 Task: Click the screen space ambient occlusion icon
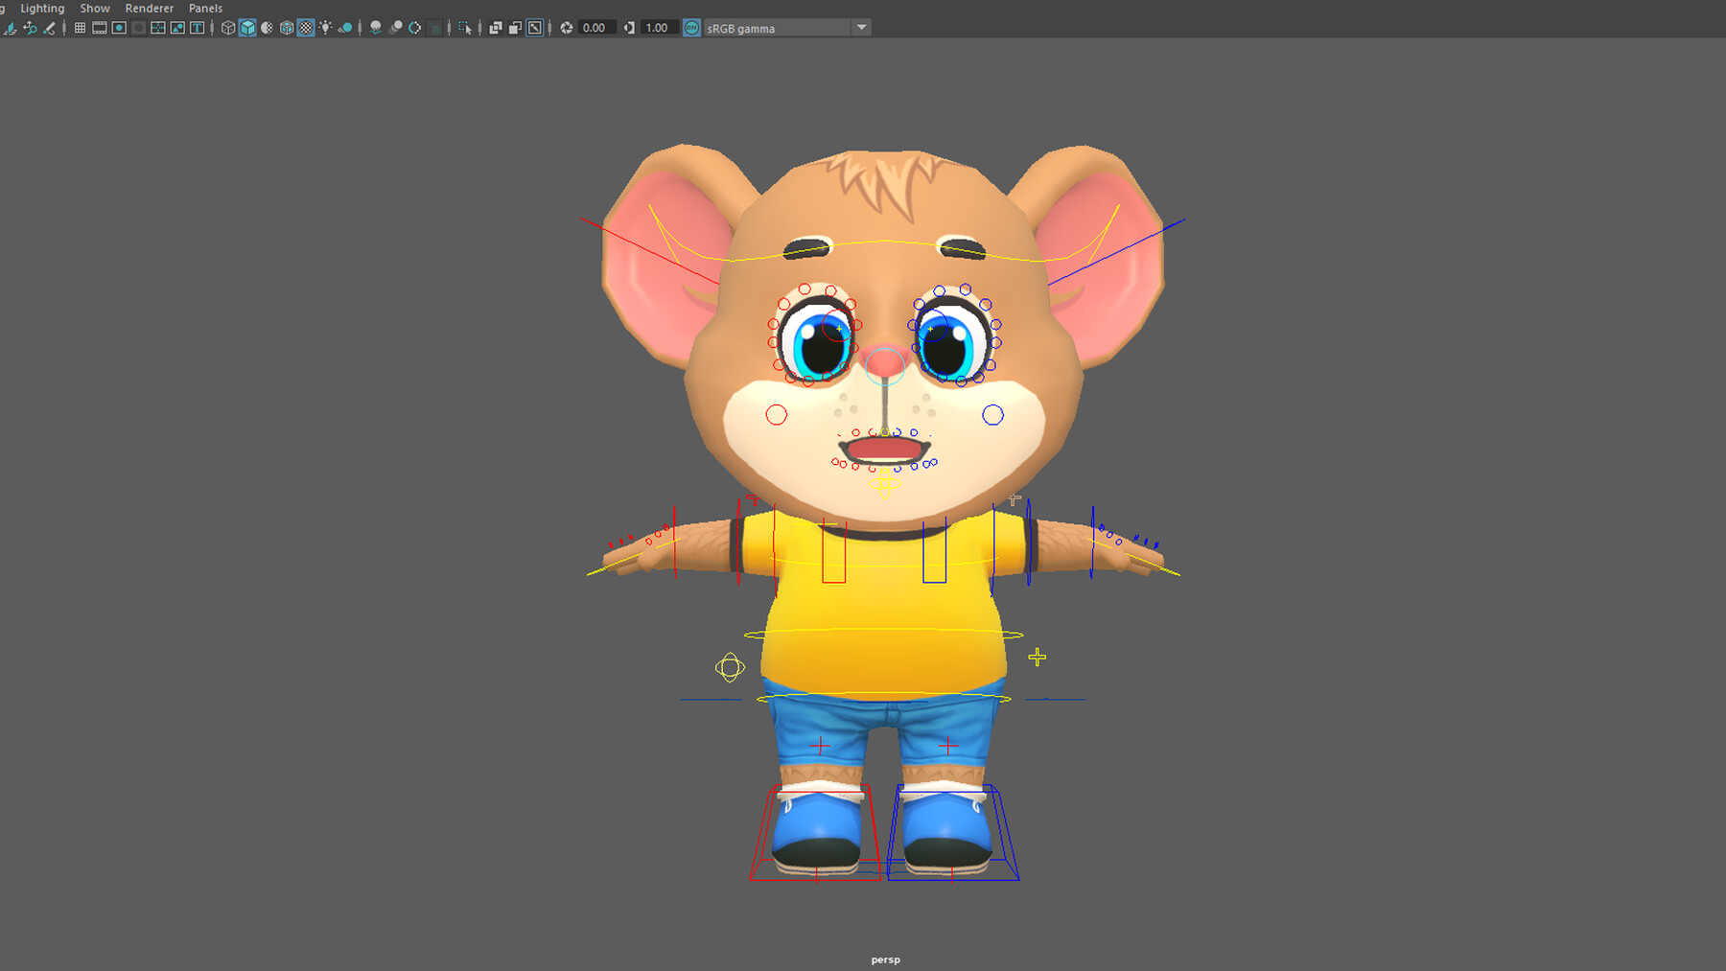(376, 28)
